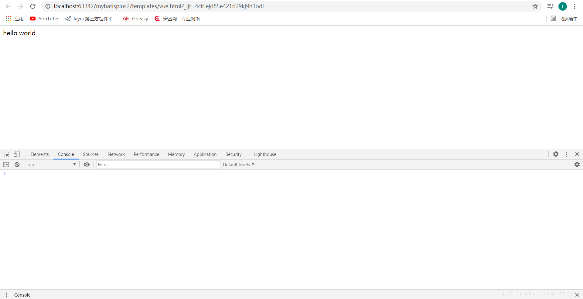Toggle the device toolbar icon in DevTools
Screen dimensions: 583x299
tap(16, 154)
